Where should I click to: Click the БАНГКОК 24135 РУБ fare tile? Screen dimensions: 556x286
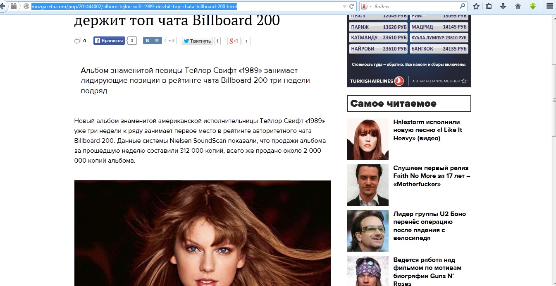click(x=439, y=48)
